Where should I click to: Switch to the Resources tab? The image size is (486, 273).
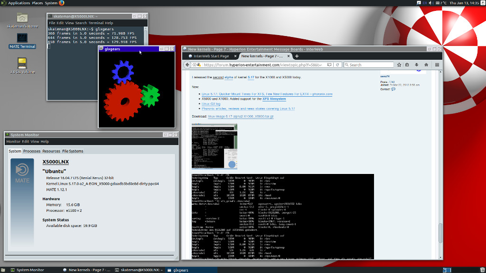[51, 151]
